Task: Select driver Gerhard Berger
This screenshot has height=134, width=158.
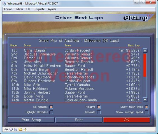Action: click(37, 69)
